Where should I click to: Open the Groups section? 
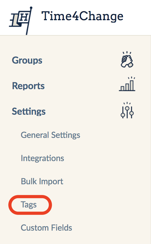pos(27,60)
